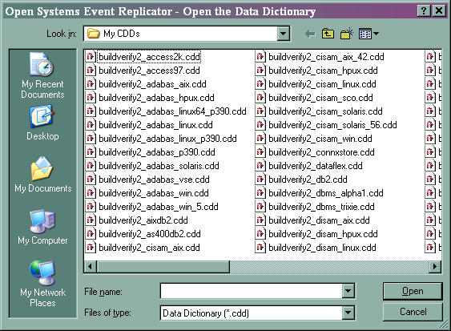Screen dimensions: 451x331
Task: Click file name buildverify2_dbms_alpha1.cdd
Action: coord(326,193)
